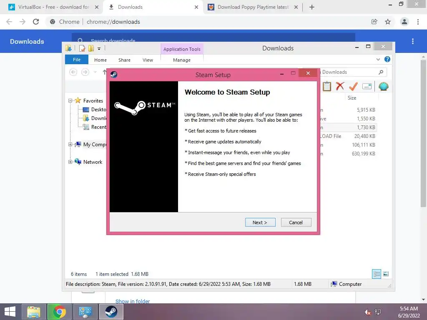Open a new Chrome tab
427x320 pixels.
click(x=312, y=7)
